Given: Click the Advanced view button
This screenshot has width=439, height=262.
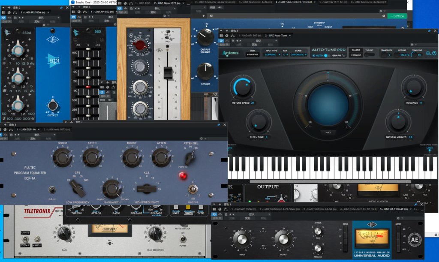Looking at the screenshot, I should (x=252, y=55).
